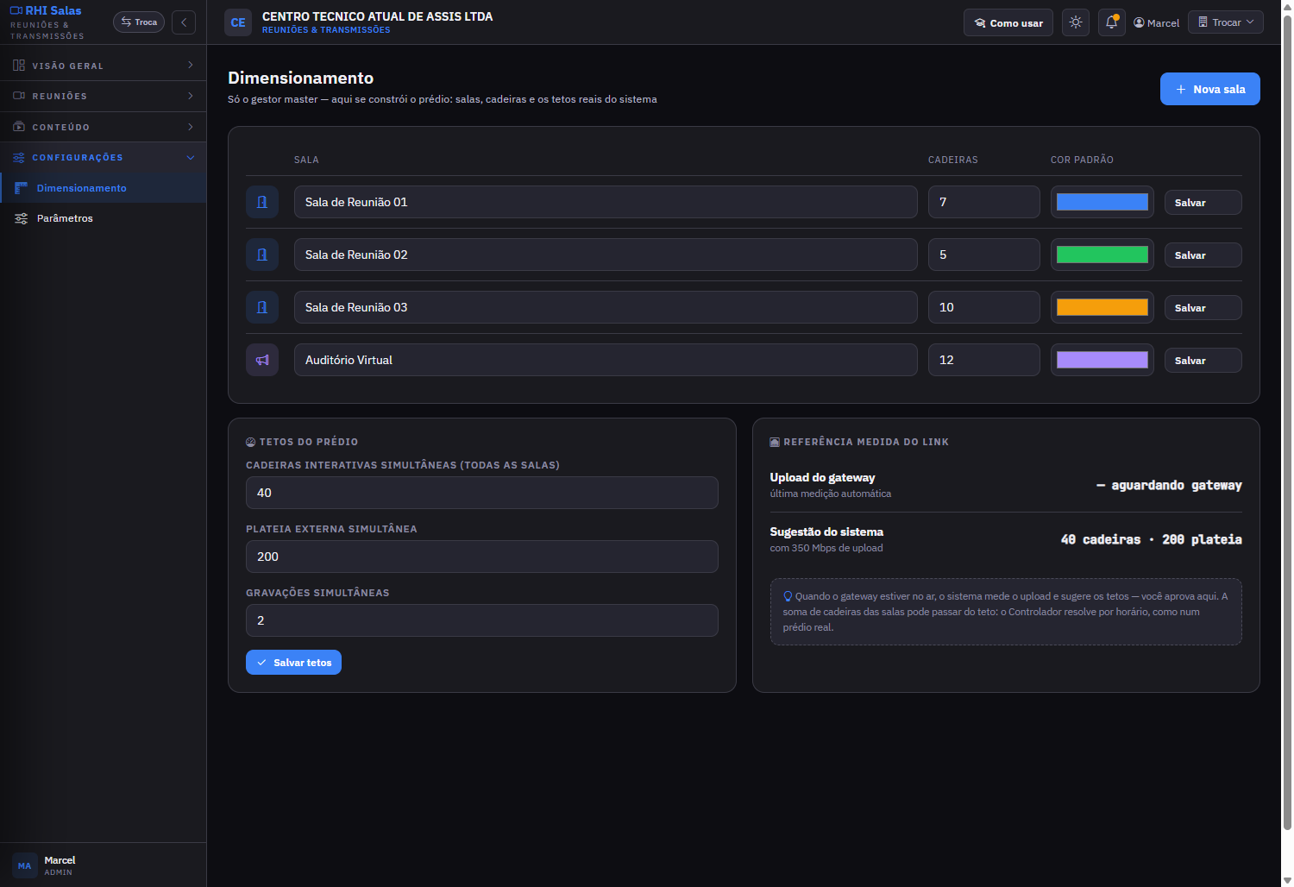
Task: Edit the cadeiras interativas simultâneas field
Action: 482,493
